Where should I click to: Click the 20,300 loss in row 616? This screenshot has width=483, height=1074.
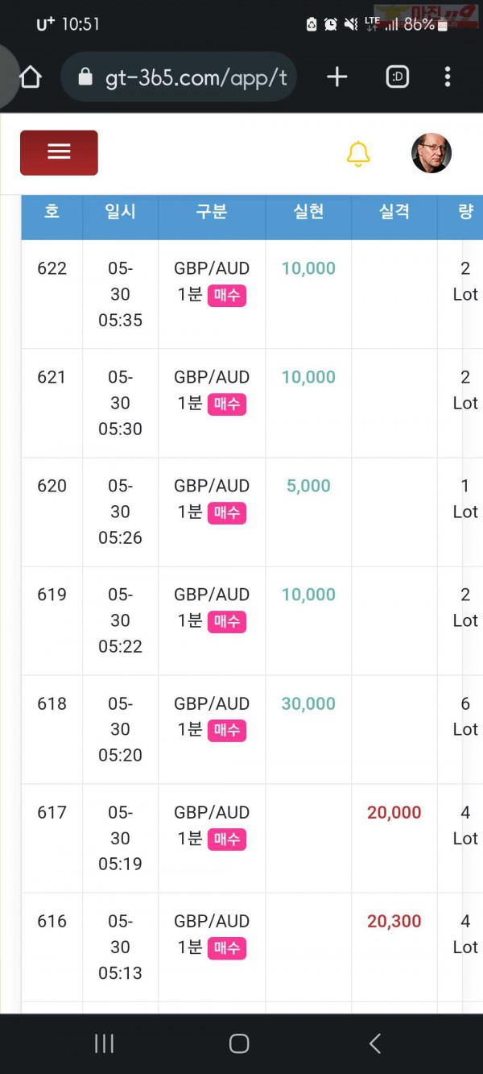pos(394,921)
